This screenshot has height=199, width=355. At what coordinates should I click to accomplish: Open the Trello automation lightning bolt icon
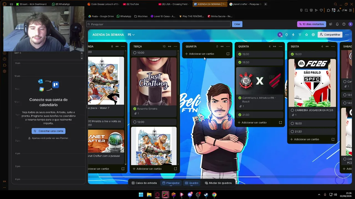(x=293, y=35)
